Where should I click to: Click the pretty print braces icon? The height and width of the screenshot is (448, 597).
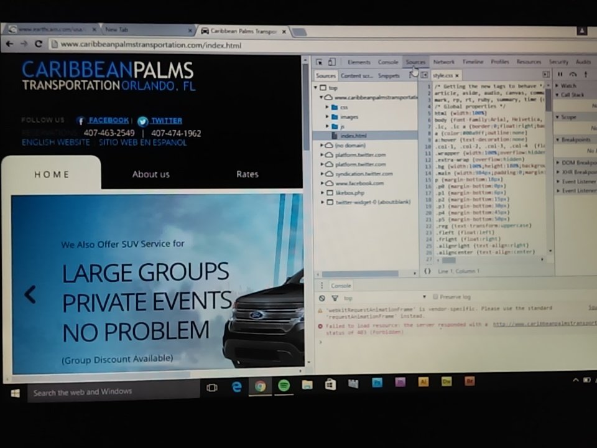click(428, 271)
